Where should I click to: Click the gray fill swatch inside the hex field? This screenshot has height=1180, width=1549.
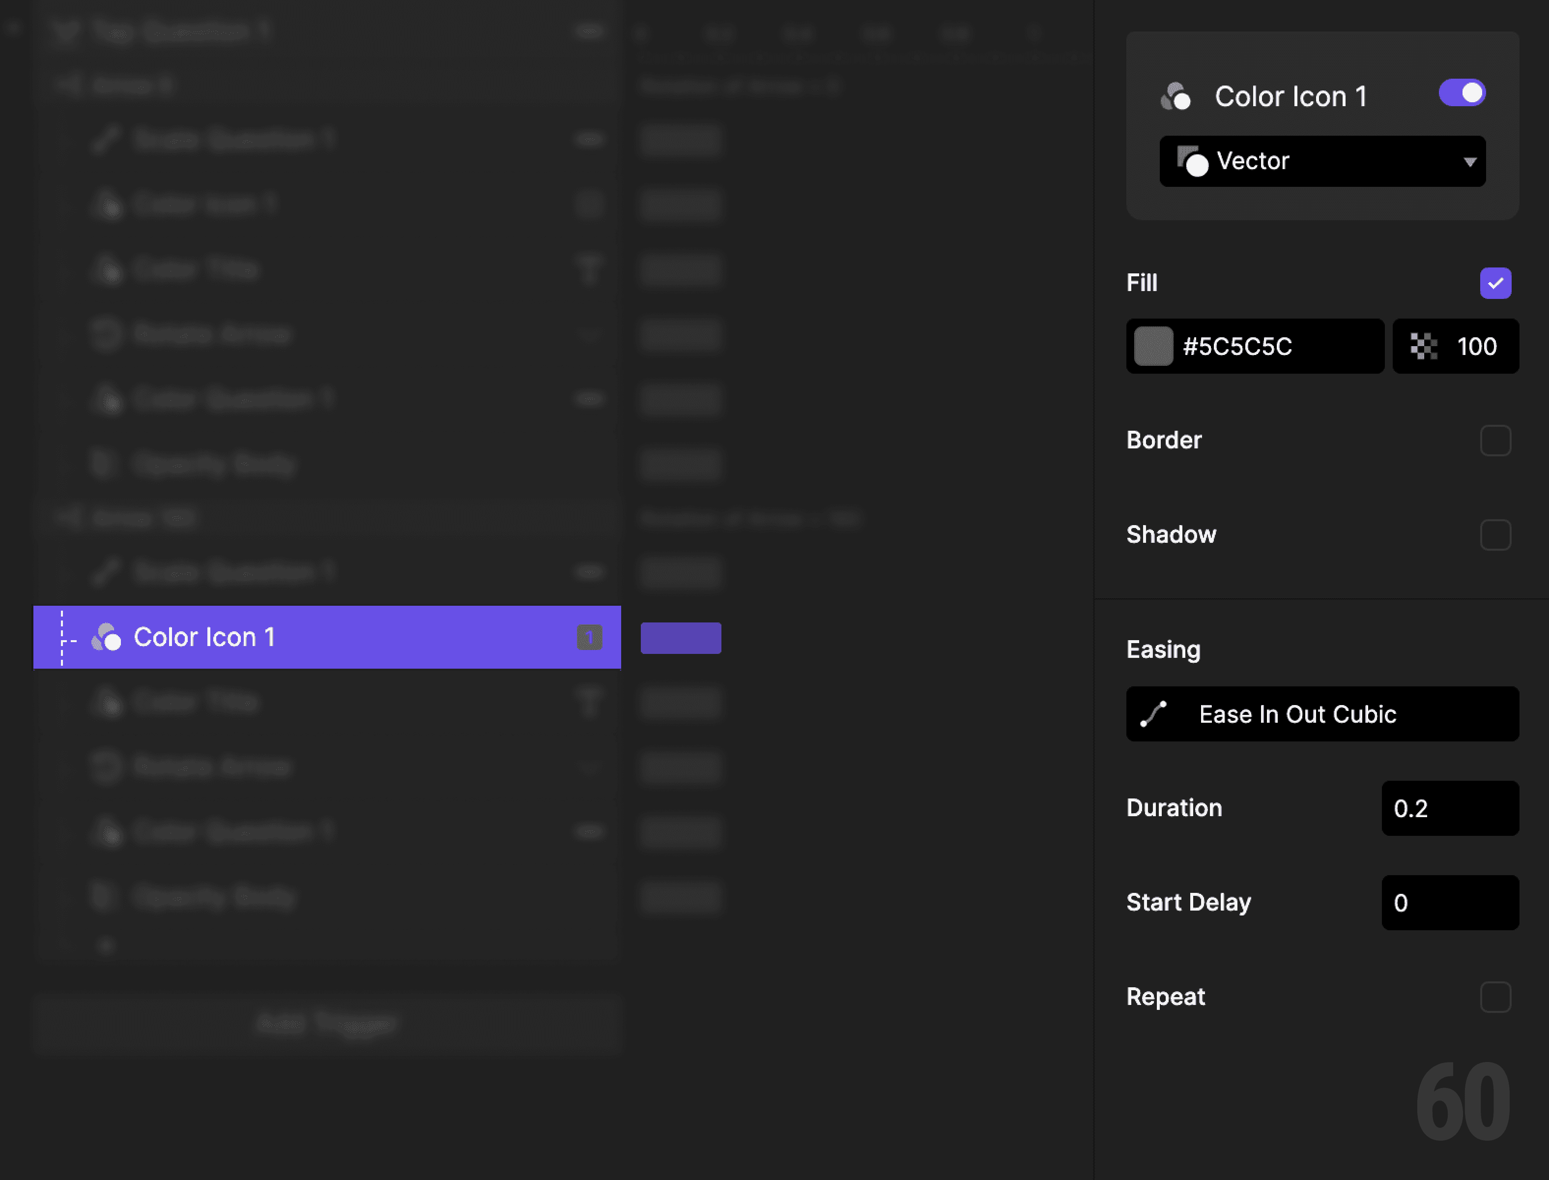coord(1153,346)
